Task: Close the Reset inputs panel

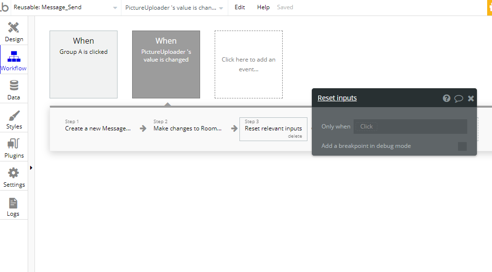Action: coord(471,98)
